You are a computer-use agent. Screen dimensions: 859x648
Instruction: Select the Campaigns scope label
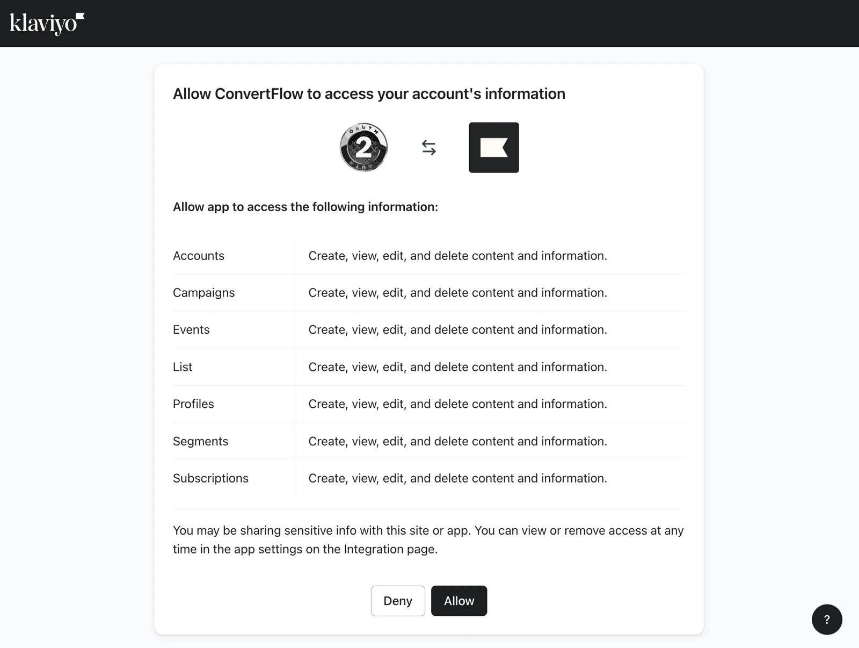pyautogui.click(x=204, y=293)
